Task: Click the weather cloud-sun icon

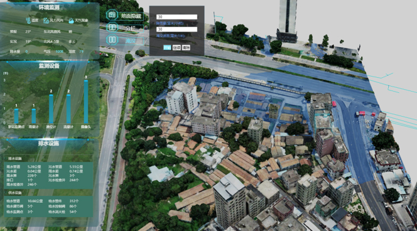Action: click(71, 21)
